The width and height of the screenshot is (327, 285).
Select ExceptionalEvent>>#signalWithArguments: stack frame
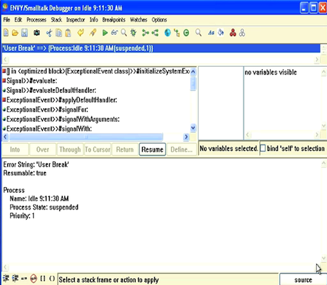96,119
